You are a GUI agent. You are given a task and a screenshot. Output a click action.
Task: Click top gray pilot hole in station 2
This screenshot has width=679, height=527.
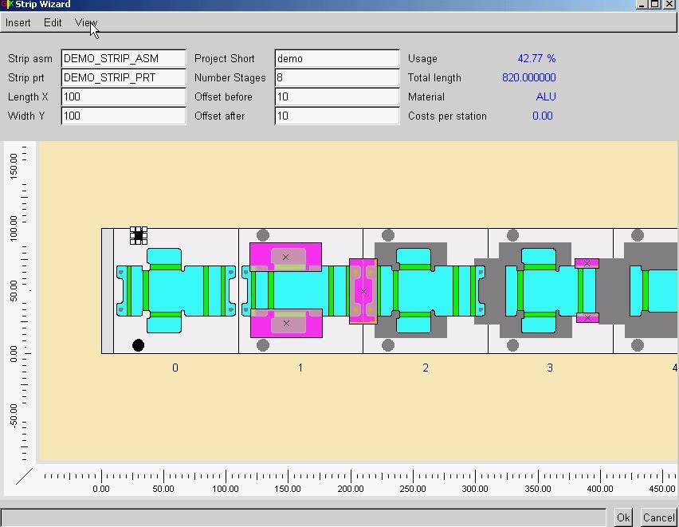[x=388, y=235]
